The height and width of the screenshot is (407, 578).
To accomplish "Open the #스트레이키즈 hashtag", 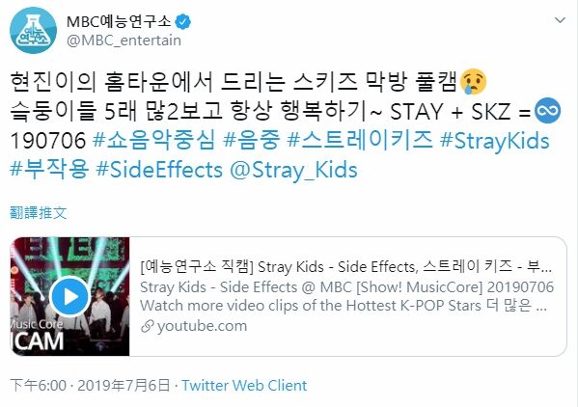I will coord(360,141).
